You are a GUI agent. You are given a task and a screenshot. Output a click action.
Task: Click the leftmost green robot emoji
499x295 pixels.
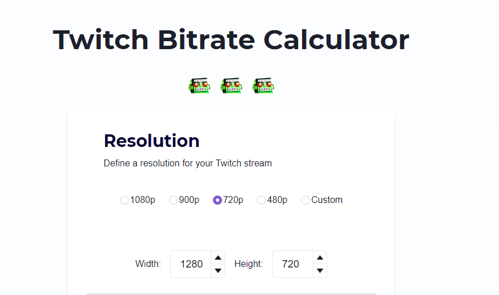(x=199, y=85)
